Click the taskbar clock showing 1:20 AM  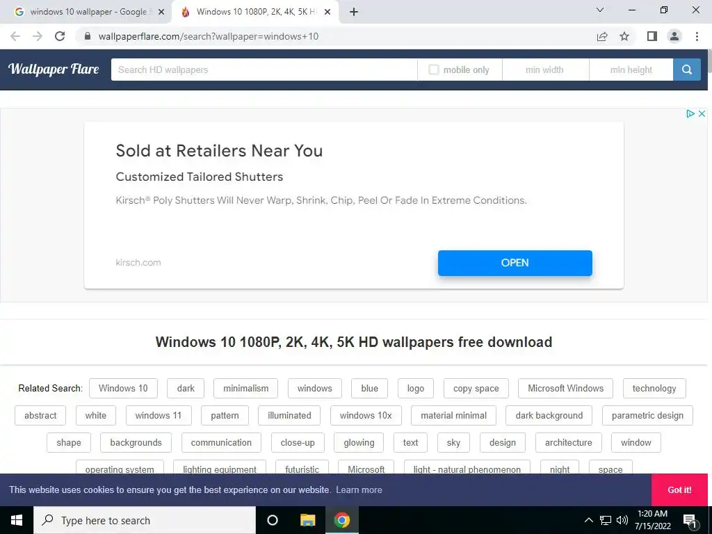click(x=652, y=520)
